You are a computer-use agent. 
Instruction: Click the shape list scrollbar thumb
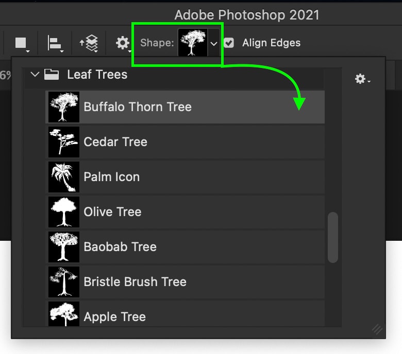coord(333,237)
